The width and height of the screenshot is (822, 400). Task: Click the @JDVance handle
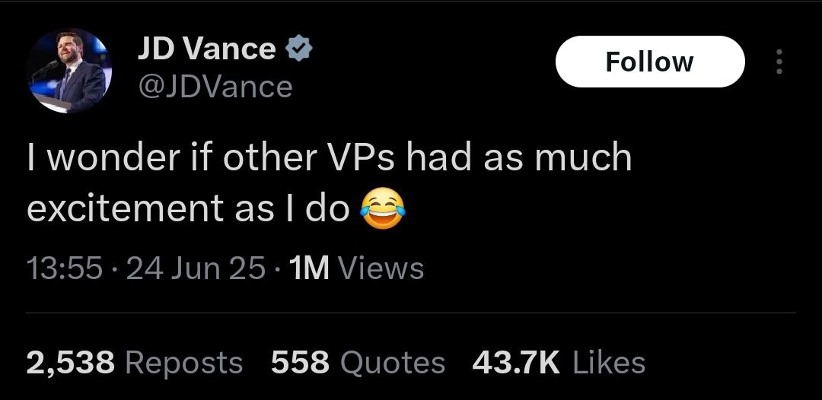214,87
